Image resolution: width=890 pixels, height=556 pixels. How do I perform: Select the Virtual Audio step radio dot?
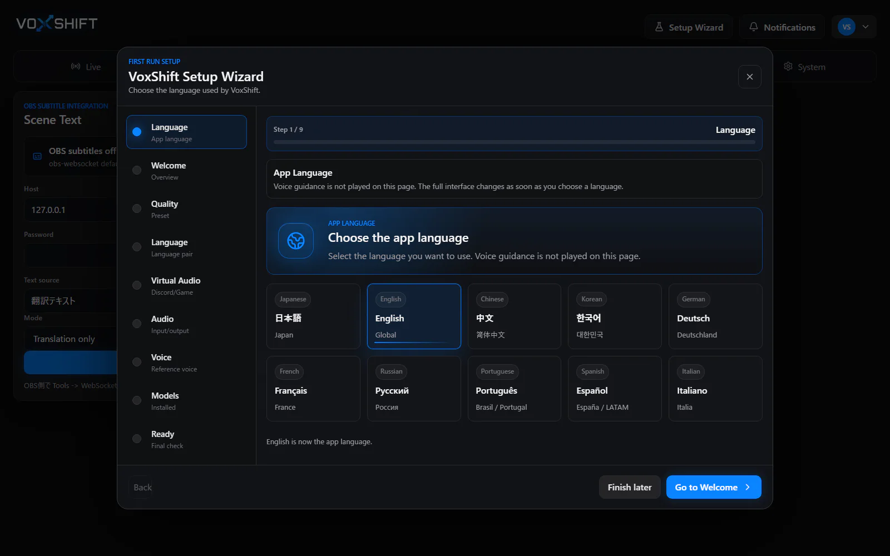point(137,285)
